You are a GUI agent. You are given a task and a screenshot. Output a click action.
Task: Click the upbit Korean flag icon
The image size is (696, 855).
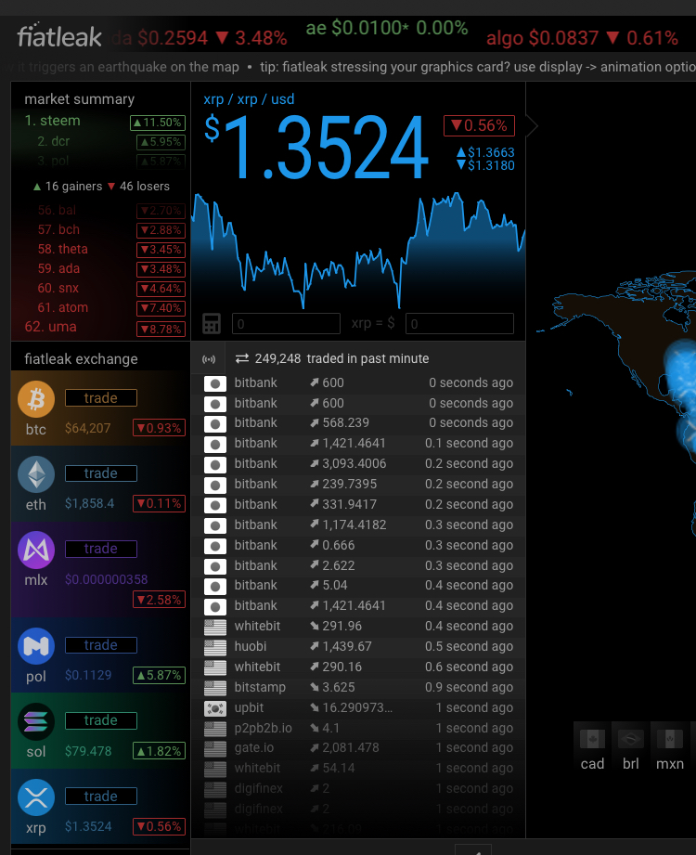(214, 707)
